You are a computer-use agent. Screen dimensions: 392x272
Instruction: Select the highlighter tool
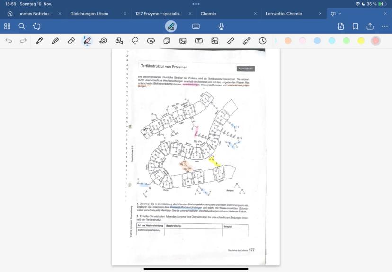click(87, 41)
